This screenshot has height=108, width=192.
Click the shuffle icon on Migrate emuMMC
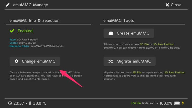(x=111, y=61)
